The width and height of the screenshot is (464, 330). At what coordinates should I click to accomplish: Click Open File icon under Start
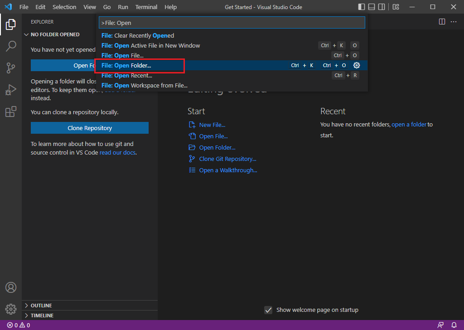point(192,136)
